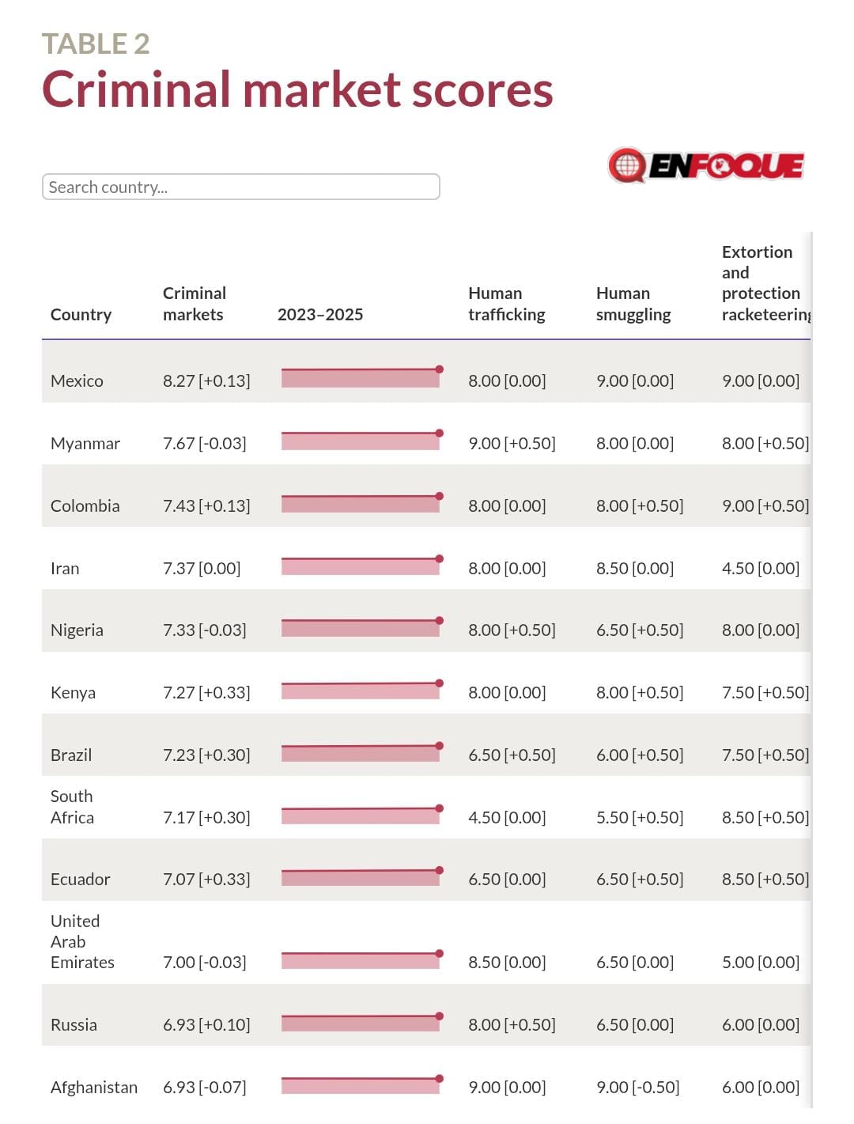Select the Kenya country name cell
Image resolution: width=854 pixels, height=1124 pixels.
pyautogui.click(x=73, y=693)
